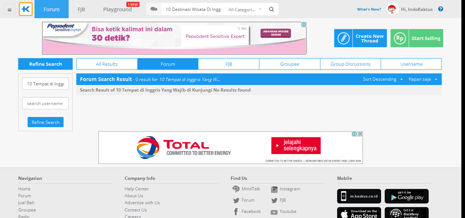
Task: Click the chat bubble icon in search bar
Action: pos(154,9)
